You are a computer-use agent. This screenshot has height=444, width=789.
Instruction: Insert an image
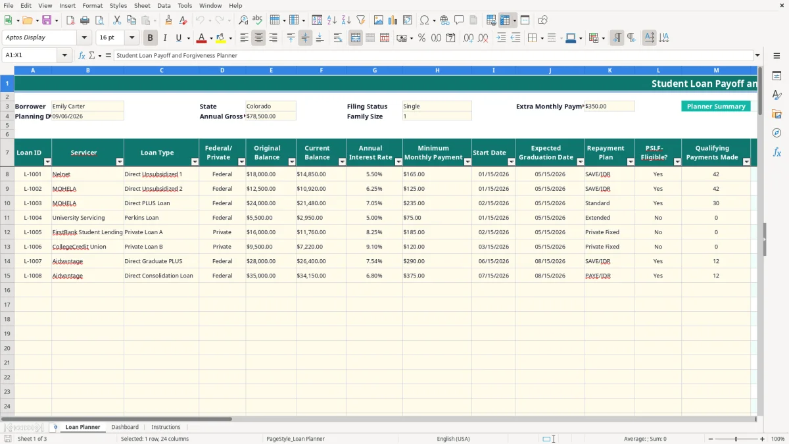pyautogui.click(x=379, y=20)
